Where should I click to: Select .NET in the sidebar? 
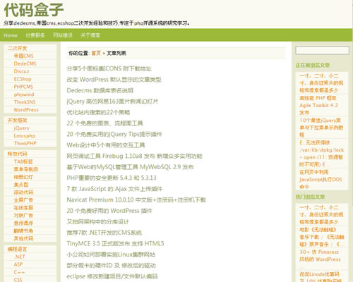click(x=20, y=257)
